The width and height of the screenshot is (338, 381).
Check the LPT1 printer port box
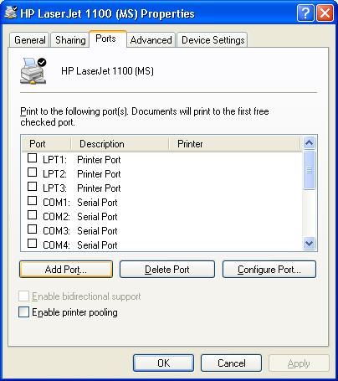pos(32,158)
